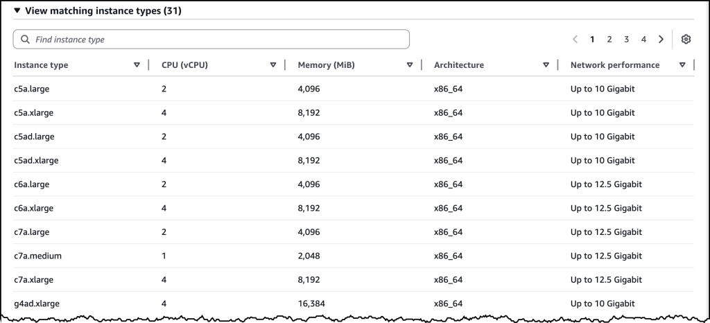Jump to page 3 of results
The height and width of the screenshot is (323, 710).
pyautogui.click(x=626, y=40)
